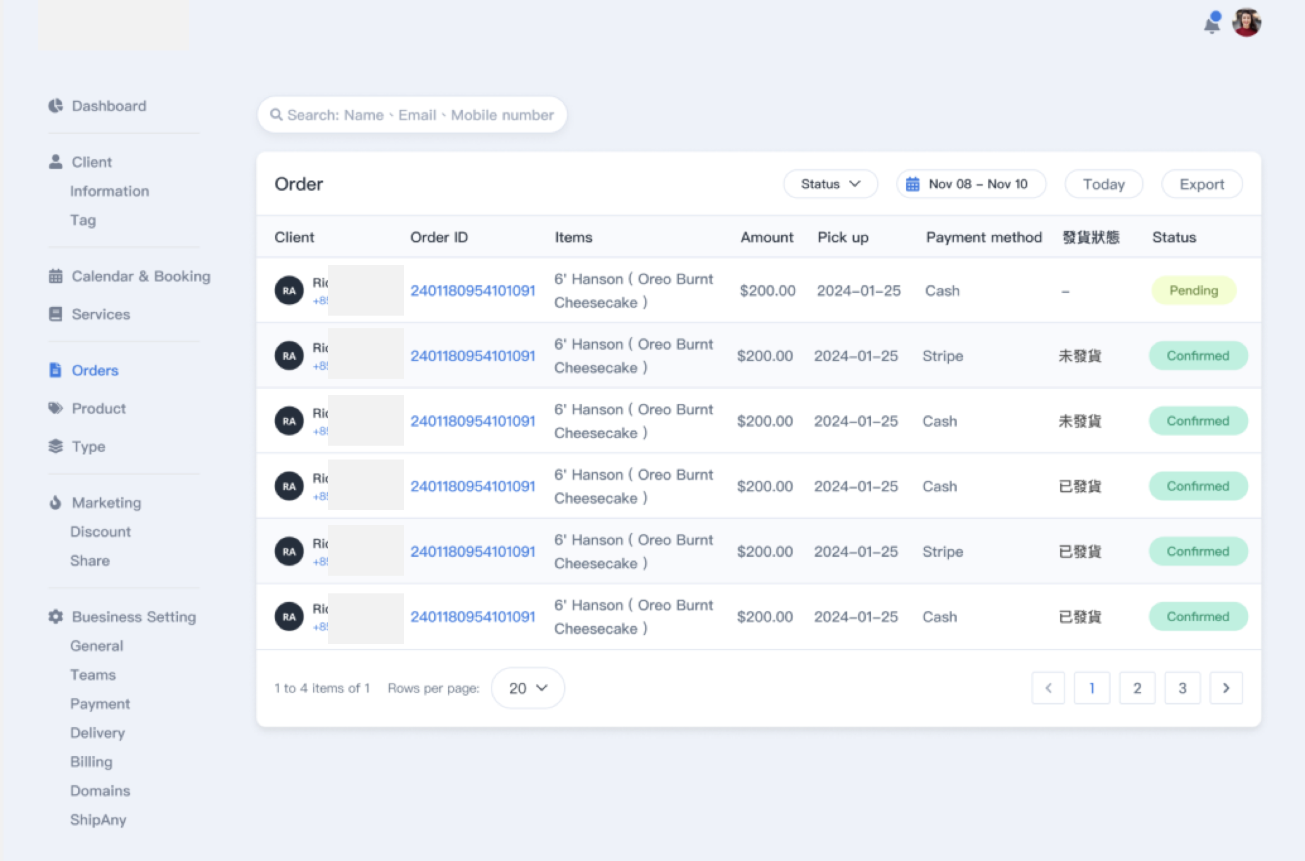Screen dimensions: 1305x861
Task: Go to the Discount submenu
Action: [100, 531]
